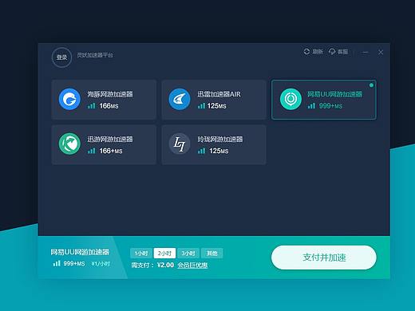Open the 会员巨优惠 link
This screenshot has width=415, height=311.
click(192, 265)
